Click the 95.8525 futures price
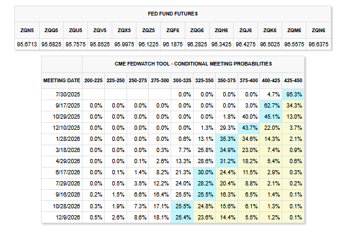The width and height of the screenshot is (348, 238). click(100, 45)
